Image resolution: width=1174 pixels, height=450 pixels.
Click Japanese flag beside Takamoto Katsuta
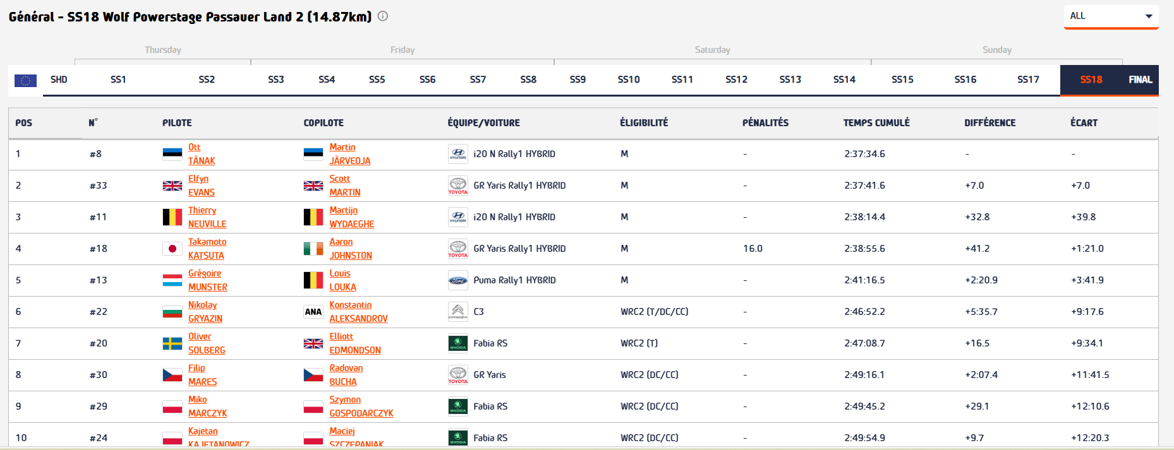pos(172,249)
